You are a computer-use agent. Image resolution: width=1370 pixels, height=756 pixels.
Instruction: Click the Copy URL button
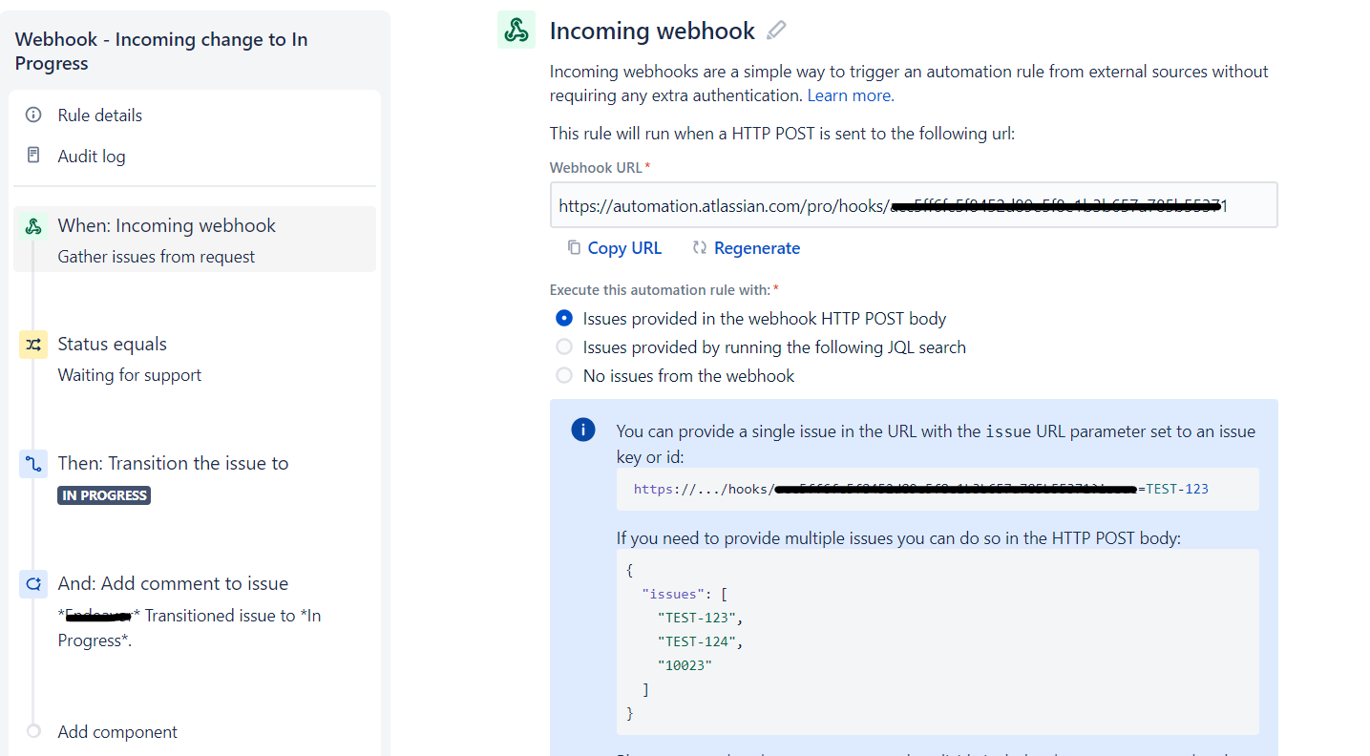[614, 247]
